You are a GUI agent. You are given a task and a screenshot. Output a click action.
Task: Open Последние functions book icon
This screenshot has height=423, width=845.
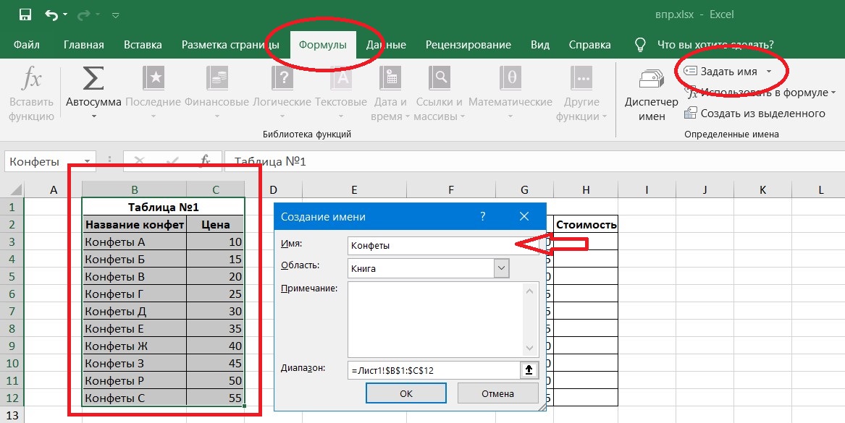click(x=154, y=79)
